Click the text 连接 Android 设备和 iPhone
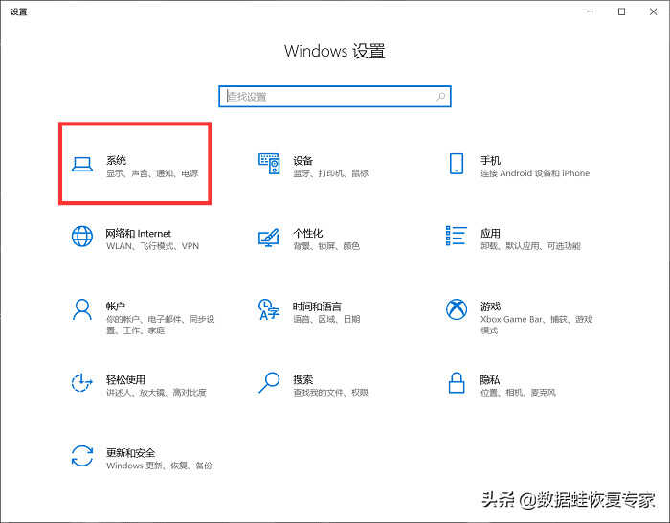This screenshot has height=523, width=670. pos(535,173)
